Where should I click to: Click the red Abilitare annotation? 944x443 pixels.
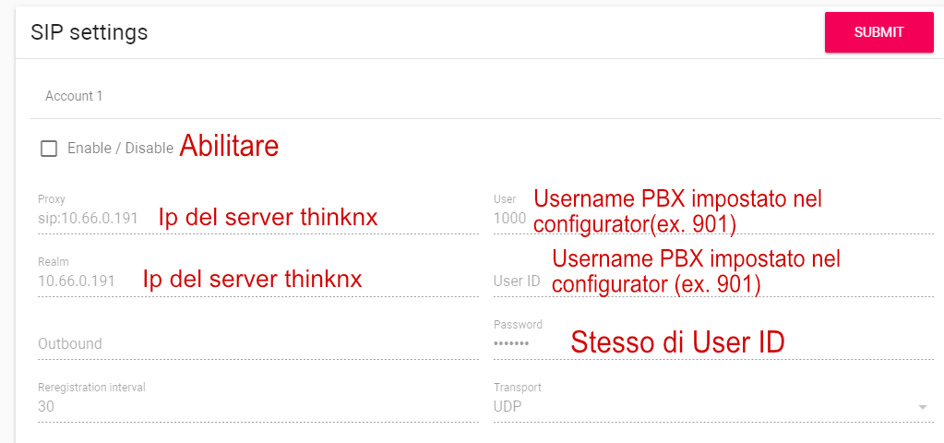pyautogui.click(x=228, y=146)
